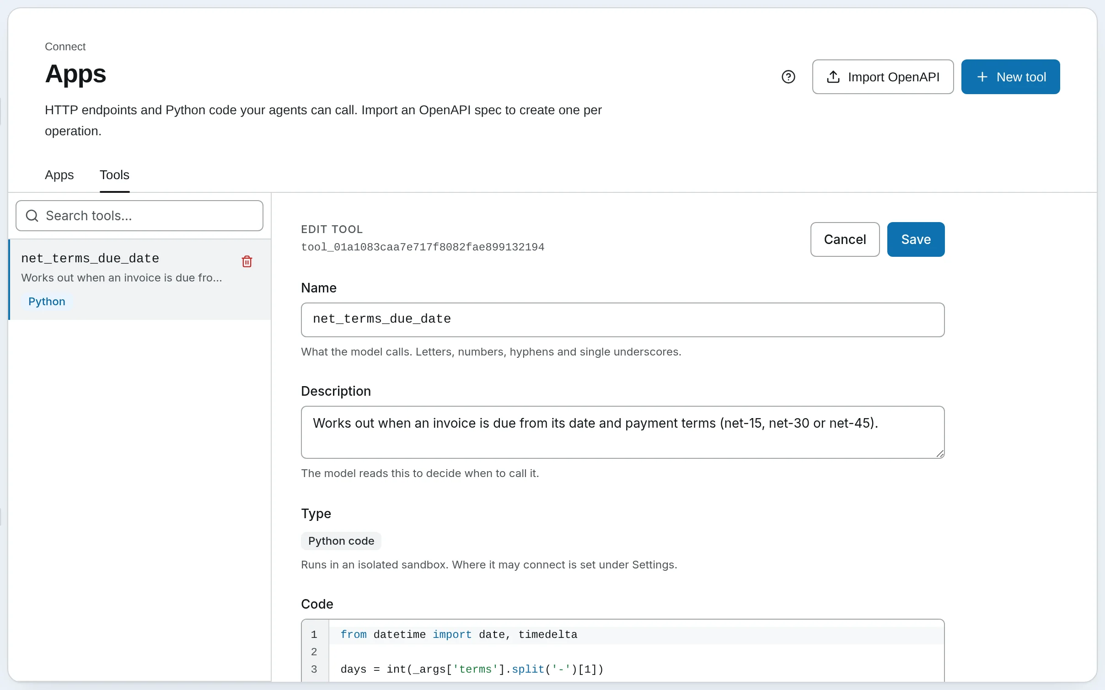This screenshot has height=690, width=1105.
Task: Click the Connect breadcrumb label
Action: coord(65,47)
